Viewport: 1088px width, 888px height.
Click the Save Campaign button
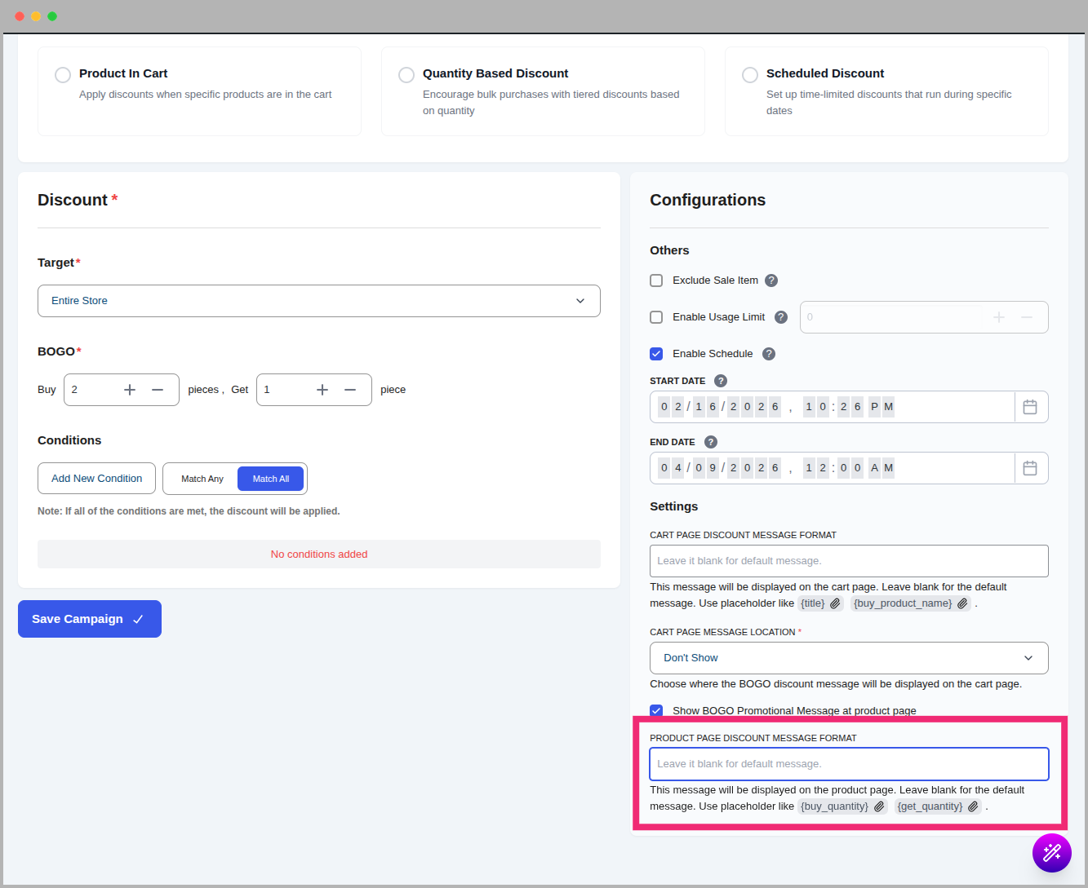coord(89,618)
